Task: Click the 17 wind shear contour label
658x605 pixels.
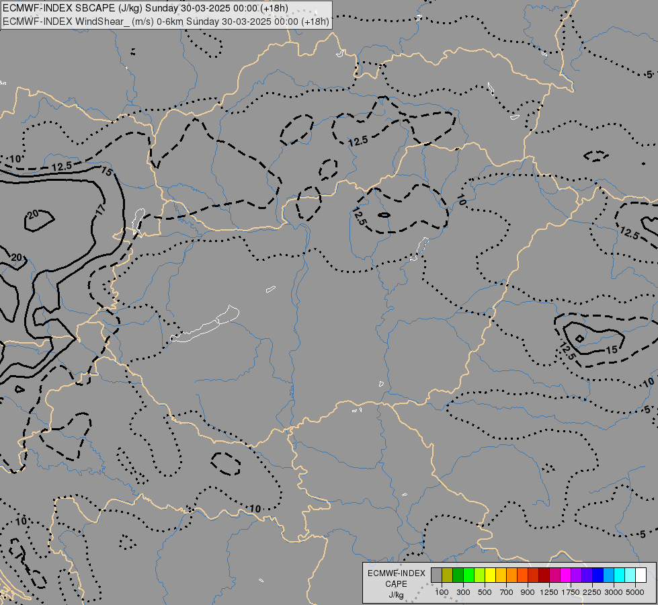Action: point(100,210)
